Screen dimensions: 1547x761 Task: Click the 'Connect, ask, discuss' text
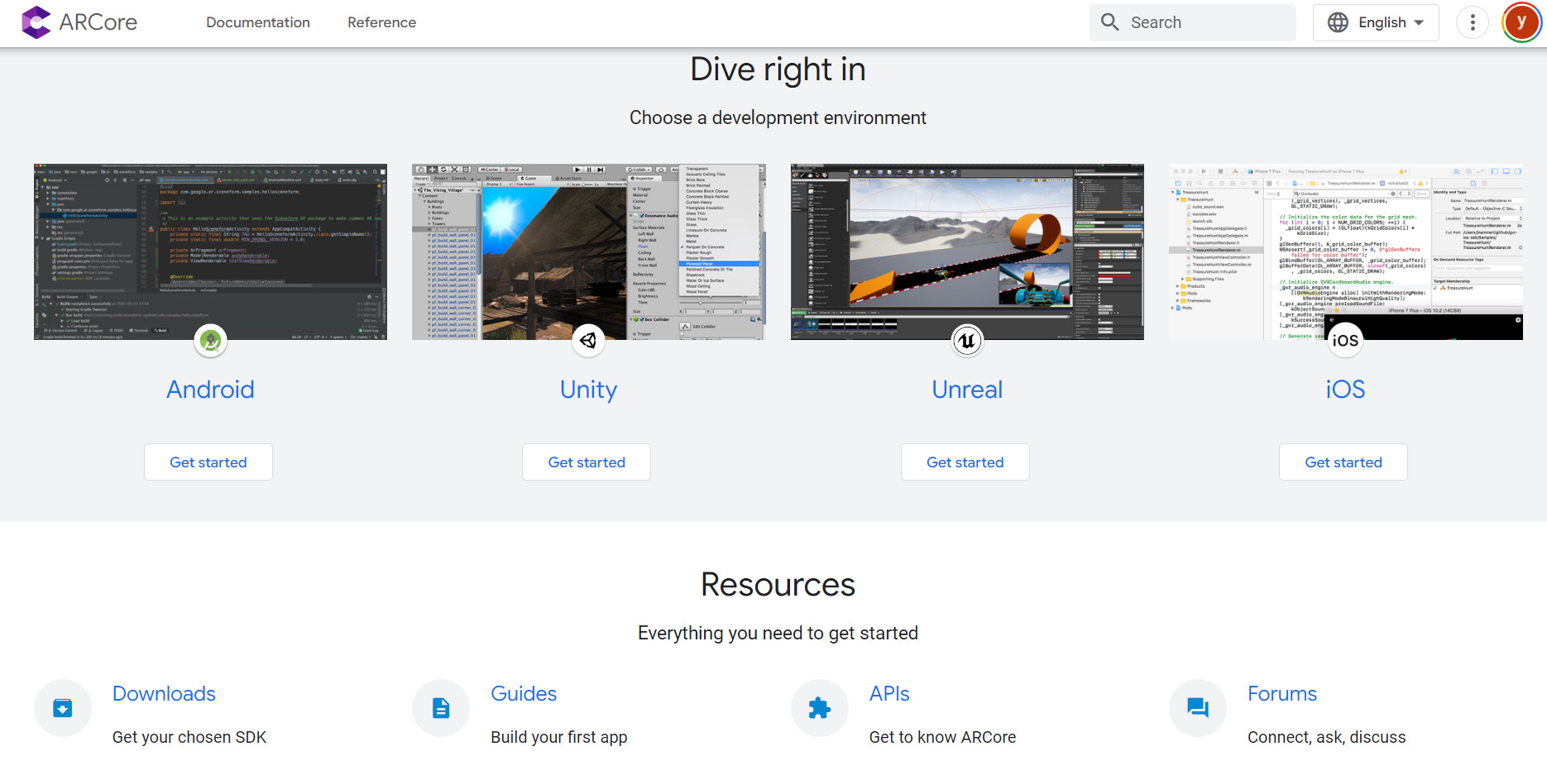[1327, 737]
